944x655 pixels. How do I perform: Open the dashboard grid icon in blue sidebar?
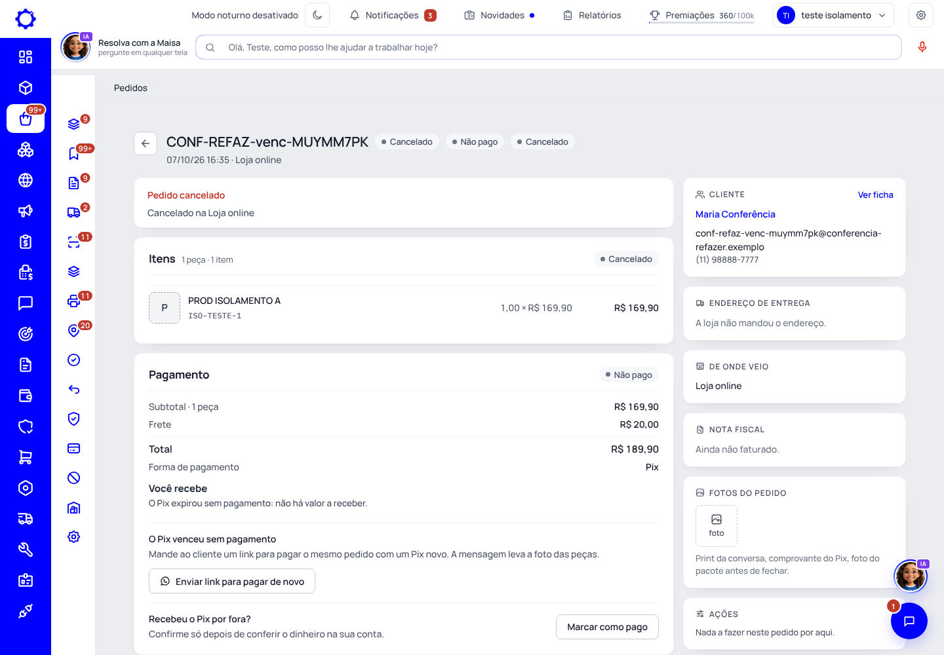tap(26, 57)
